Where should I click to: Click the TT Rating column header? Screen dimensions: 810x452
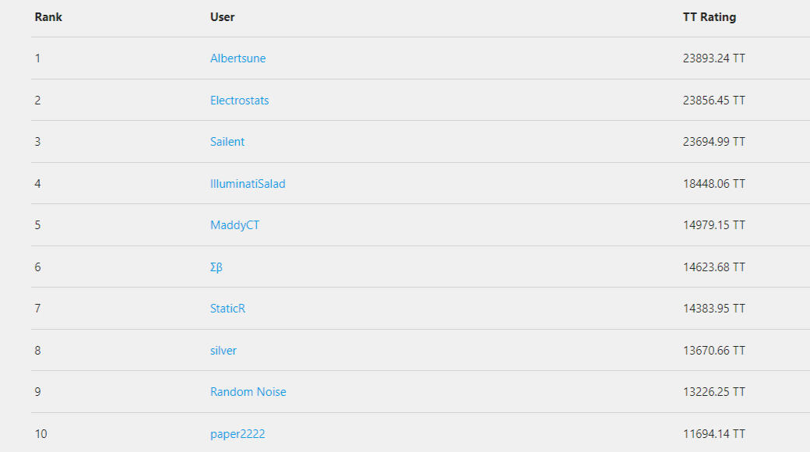coord(709,17)
